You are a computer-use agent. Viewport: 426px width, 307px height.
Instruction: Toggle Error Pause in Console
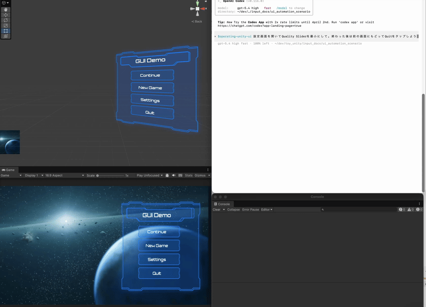click(251, 209)
